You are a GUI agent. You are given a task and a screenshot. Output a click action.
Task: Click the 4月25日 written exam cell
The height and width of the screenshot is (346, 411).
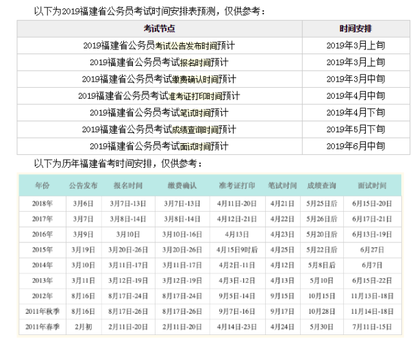point(282,250)
